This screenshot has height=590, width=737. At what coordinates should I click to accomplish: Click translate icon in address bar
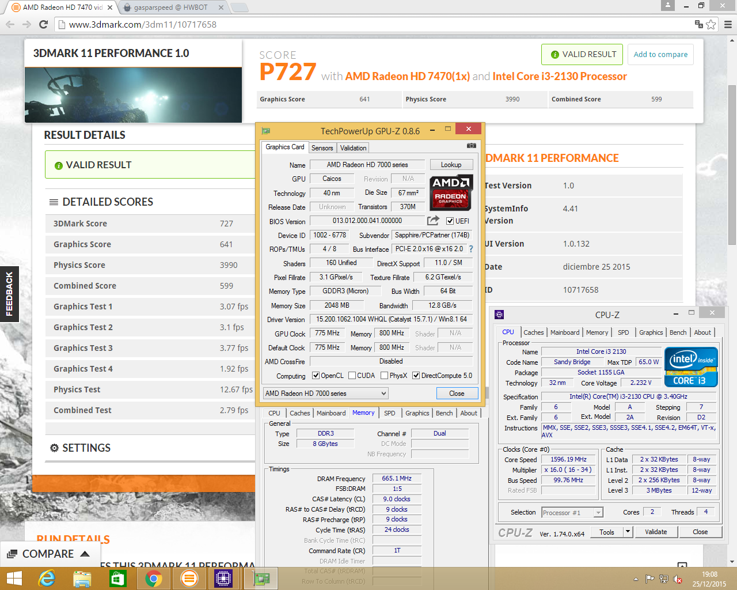click(x=698, y=24)
